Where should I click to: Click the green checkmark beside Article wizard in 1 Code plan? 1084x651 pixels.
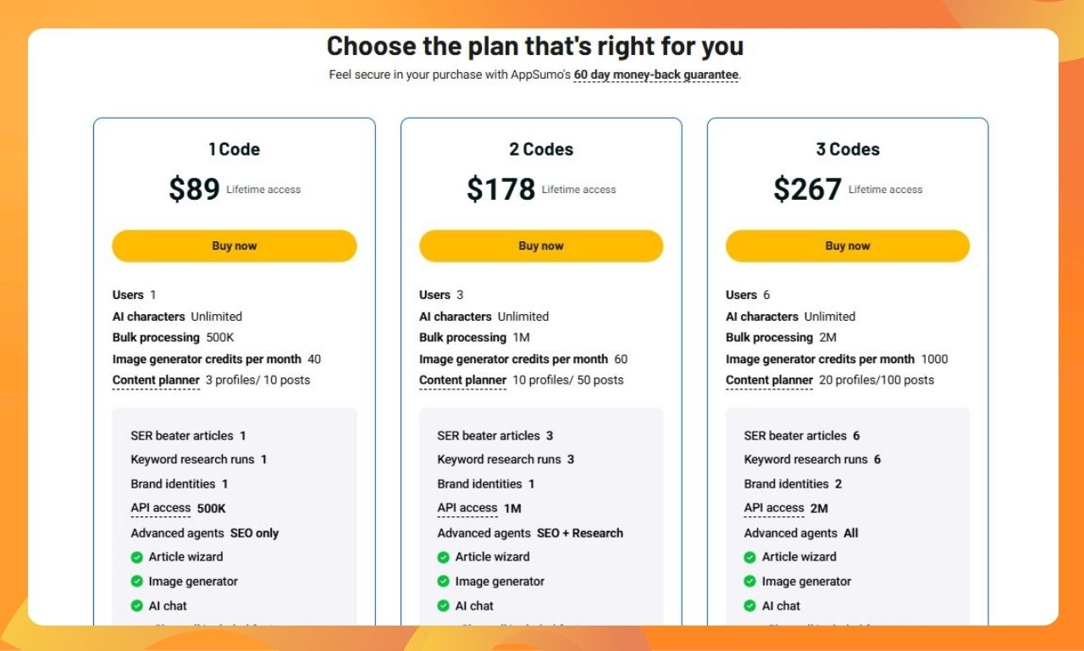point(136,557)
